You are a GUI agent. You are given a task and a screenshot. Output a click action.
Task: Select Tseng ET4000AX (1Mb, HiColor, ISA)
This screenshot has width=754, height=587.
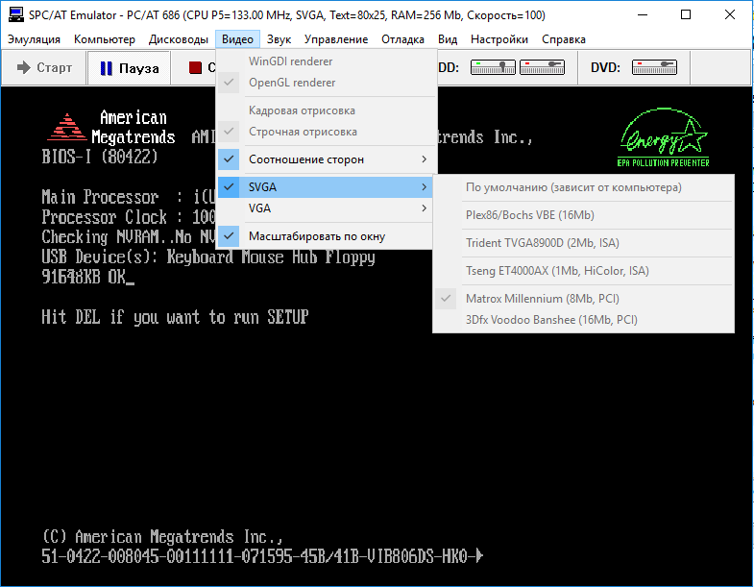click(x=583, y=271)
